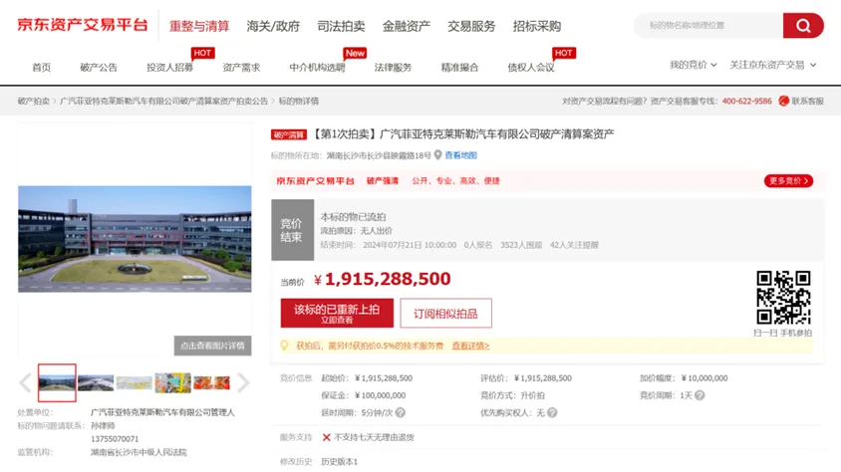841x472 pixels.
Task: Click the deposit value ¥100,000,000
Action: click(x=380, y=395)
